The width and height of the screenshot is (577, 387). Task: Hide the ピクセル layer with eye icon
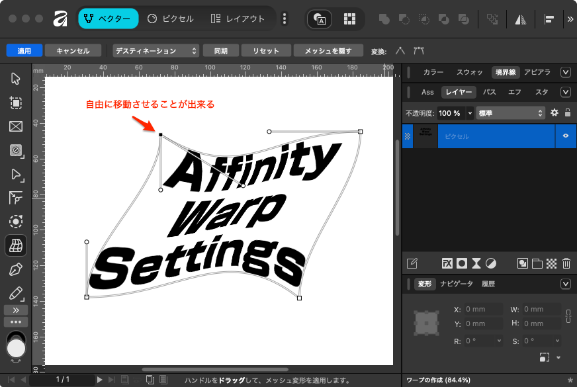[x=566, y=136]
